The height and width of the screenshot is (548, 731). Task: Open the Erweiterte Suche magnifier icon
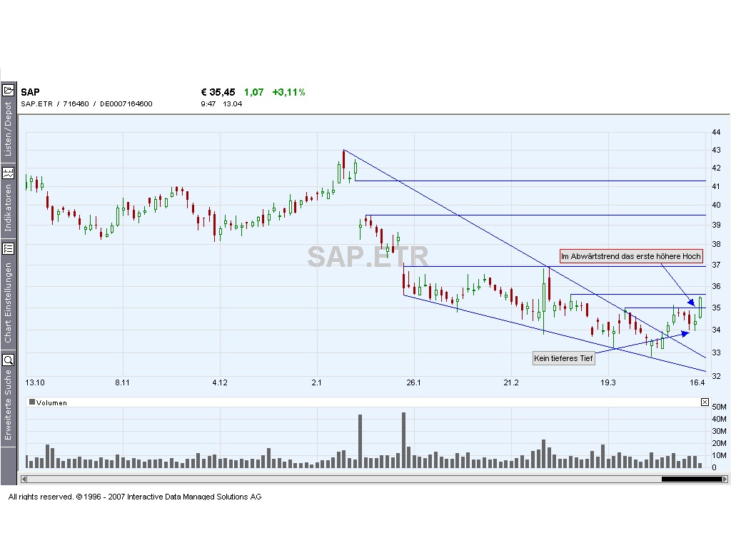pos(9,360)
